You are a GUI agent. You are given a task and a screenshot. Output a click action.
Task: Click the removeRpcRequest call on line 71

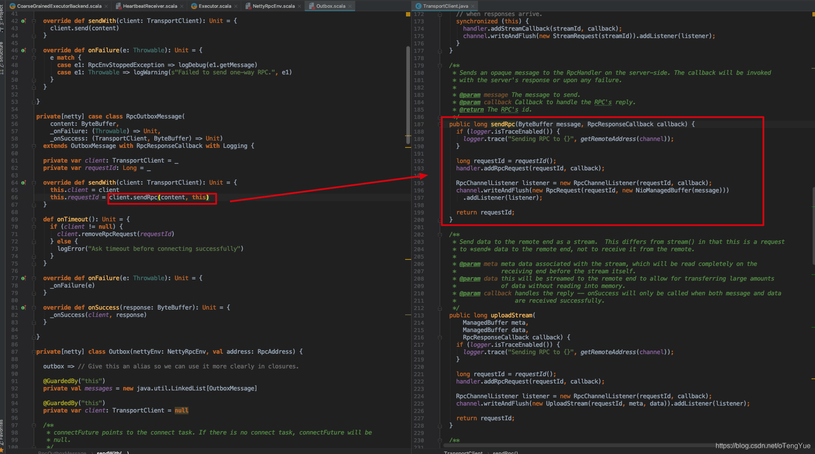pyautogui.click(x=109, y=234)
